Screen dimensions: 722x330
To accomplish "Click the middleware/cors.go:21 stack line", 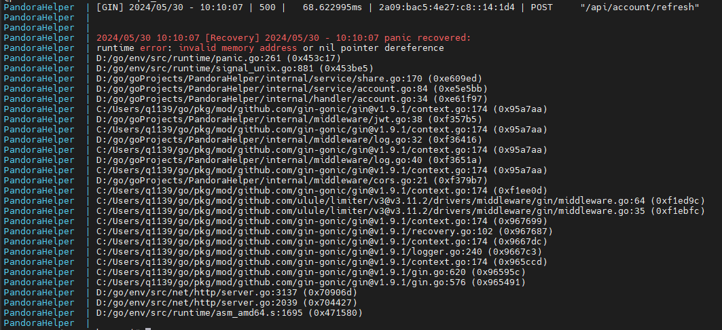I will (292, 180).
